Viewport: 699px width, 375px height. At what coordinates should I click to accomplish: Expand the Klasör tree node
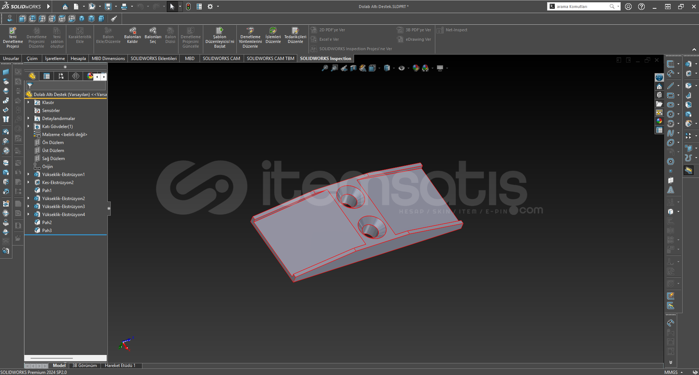(28, 103)
